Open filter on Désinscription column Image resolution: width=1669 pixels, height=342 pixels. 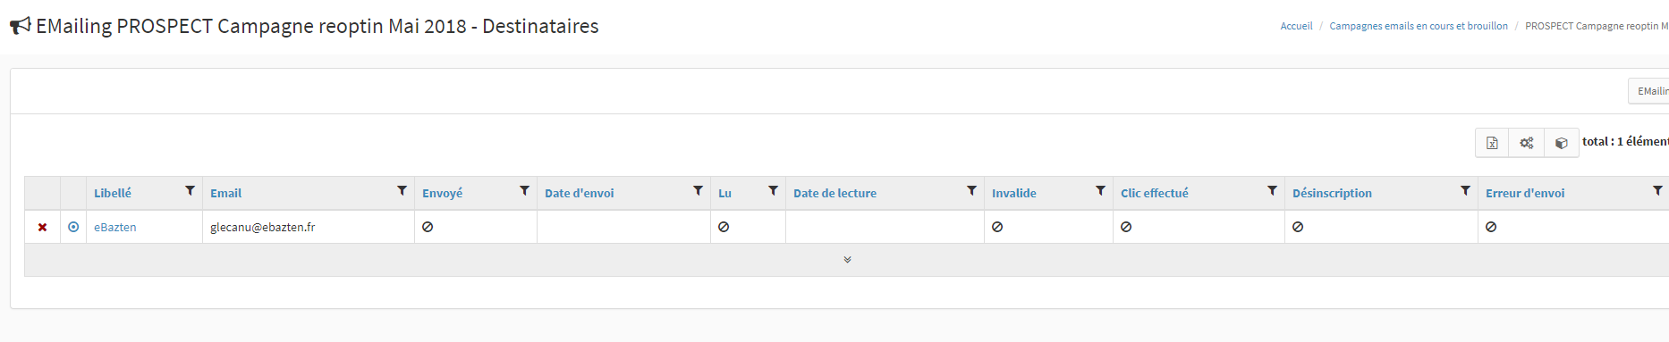click(1465, 191)
